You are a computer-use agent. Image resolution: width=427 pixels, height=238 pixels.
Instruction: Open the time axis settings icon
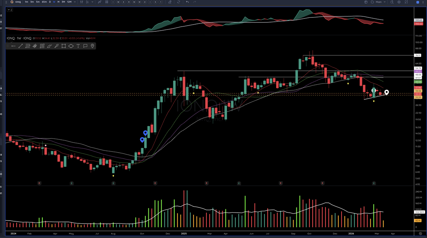coord(420,233)
